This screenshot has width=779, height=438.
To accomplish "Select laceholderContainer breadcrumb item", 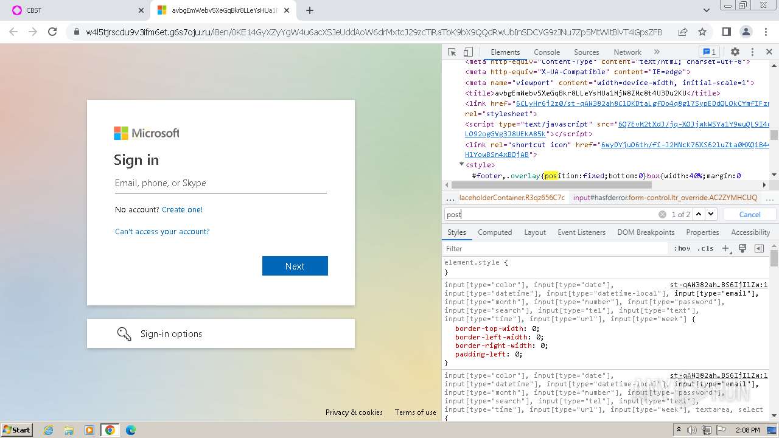I will 512,198.
